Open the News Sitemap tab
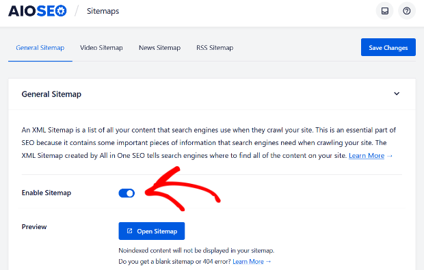Viewport: 424px width, 270px height. (159, 48)
